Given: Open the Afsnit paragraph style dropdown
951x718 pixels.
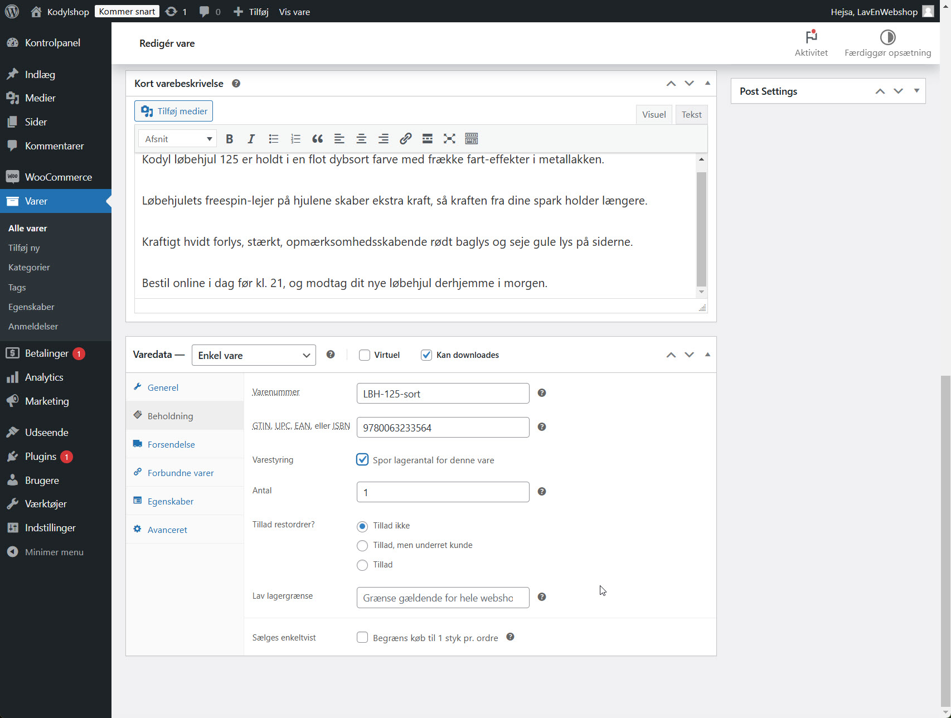Looking at the screenshot, I should pos(177,138).
